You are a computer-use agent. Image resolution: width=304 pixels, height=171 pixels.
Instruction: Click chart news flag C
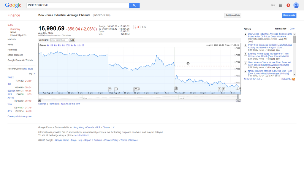coord(220,89)
